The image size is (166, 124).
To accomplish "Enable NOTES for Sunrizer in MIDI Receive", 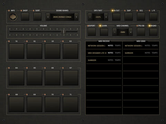I will pos(110,60).
